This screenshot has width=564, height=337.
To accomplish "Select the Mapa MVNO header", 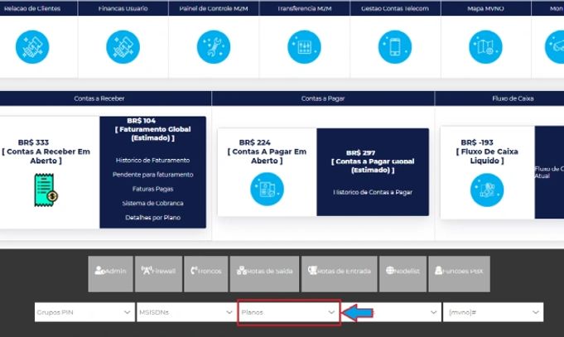I will tap(485, 8).
